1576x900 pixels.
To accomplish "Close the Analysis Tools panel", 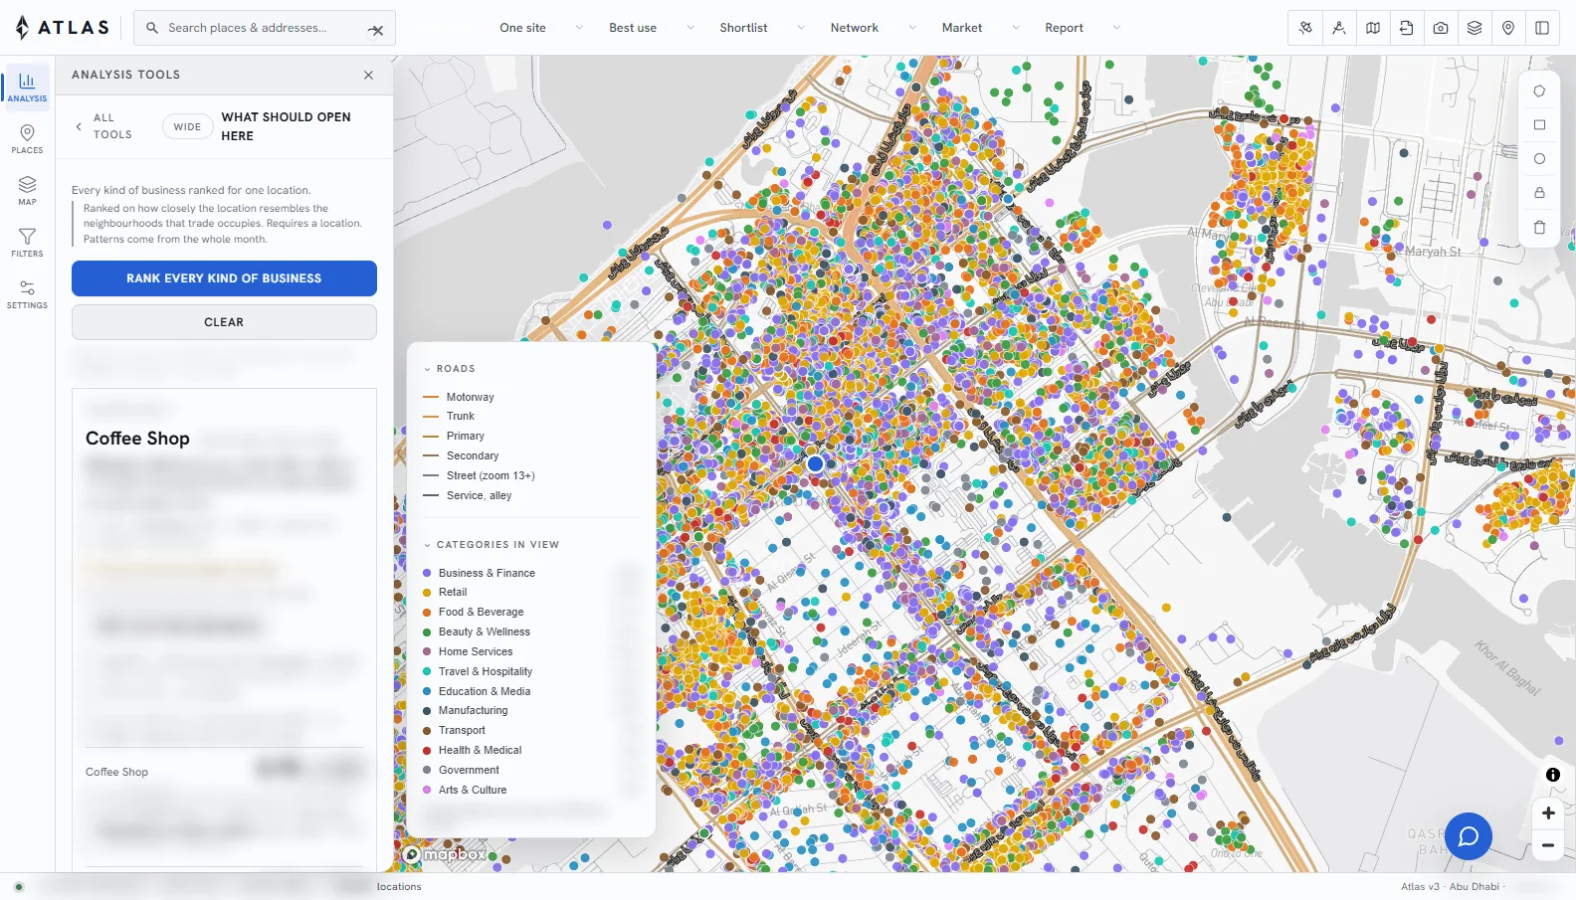I will point(369,76).
